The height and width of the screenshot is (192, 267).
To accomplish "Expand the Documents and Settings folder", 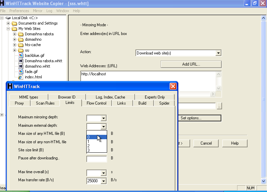I will pos(8,23).
